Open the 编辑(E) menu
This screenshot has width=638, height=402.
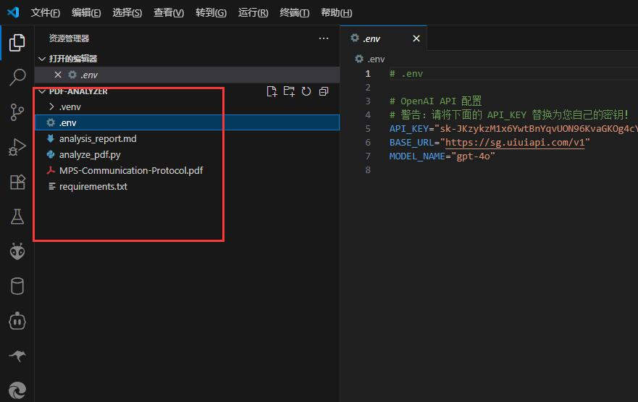click(86, 12)
